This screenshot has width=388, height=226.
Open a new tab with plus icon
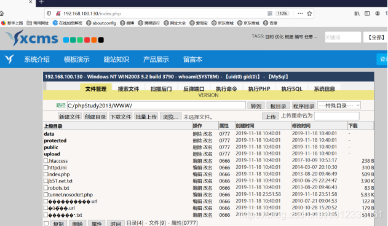coord(41,2)
